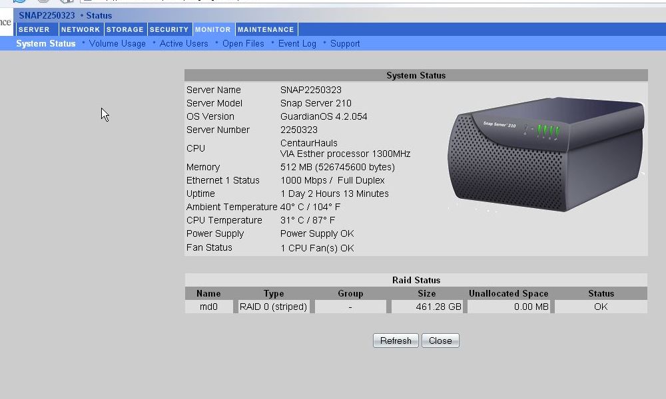Switch to the NETWORK tab
Screen dimensions: 666x399
[x=81, y=29]
